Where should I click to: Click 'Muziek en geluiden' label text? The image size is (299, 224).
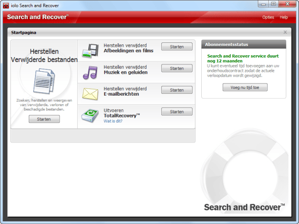(x=126, y=72)
